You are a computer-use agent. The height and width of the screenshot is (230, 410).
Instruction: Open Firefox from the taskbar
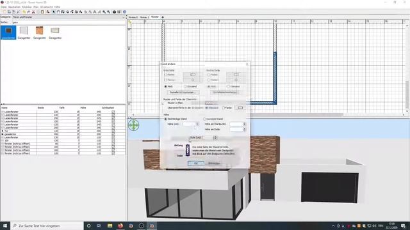[x=120, y=226]
